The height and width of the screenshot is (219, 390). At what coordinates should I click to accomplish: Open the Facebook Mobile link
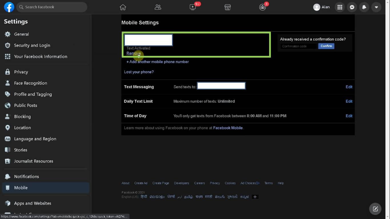coord(228,128)
